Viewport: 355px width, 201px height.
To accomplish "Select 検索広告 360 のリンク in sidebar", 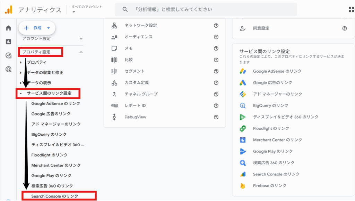I will (x=52, y=186).
